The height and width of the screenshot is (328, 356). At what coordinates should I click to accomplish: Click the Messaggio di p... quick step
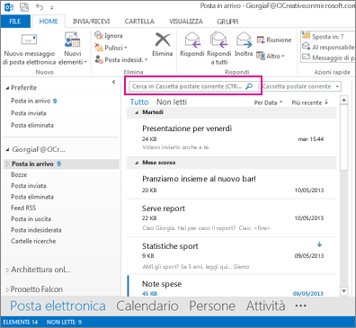click(x=328, y=58)
